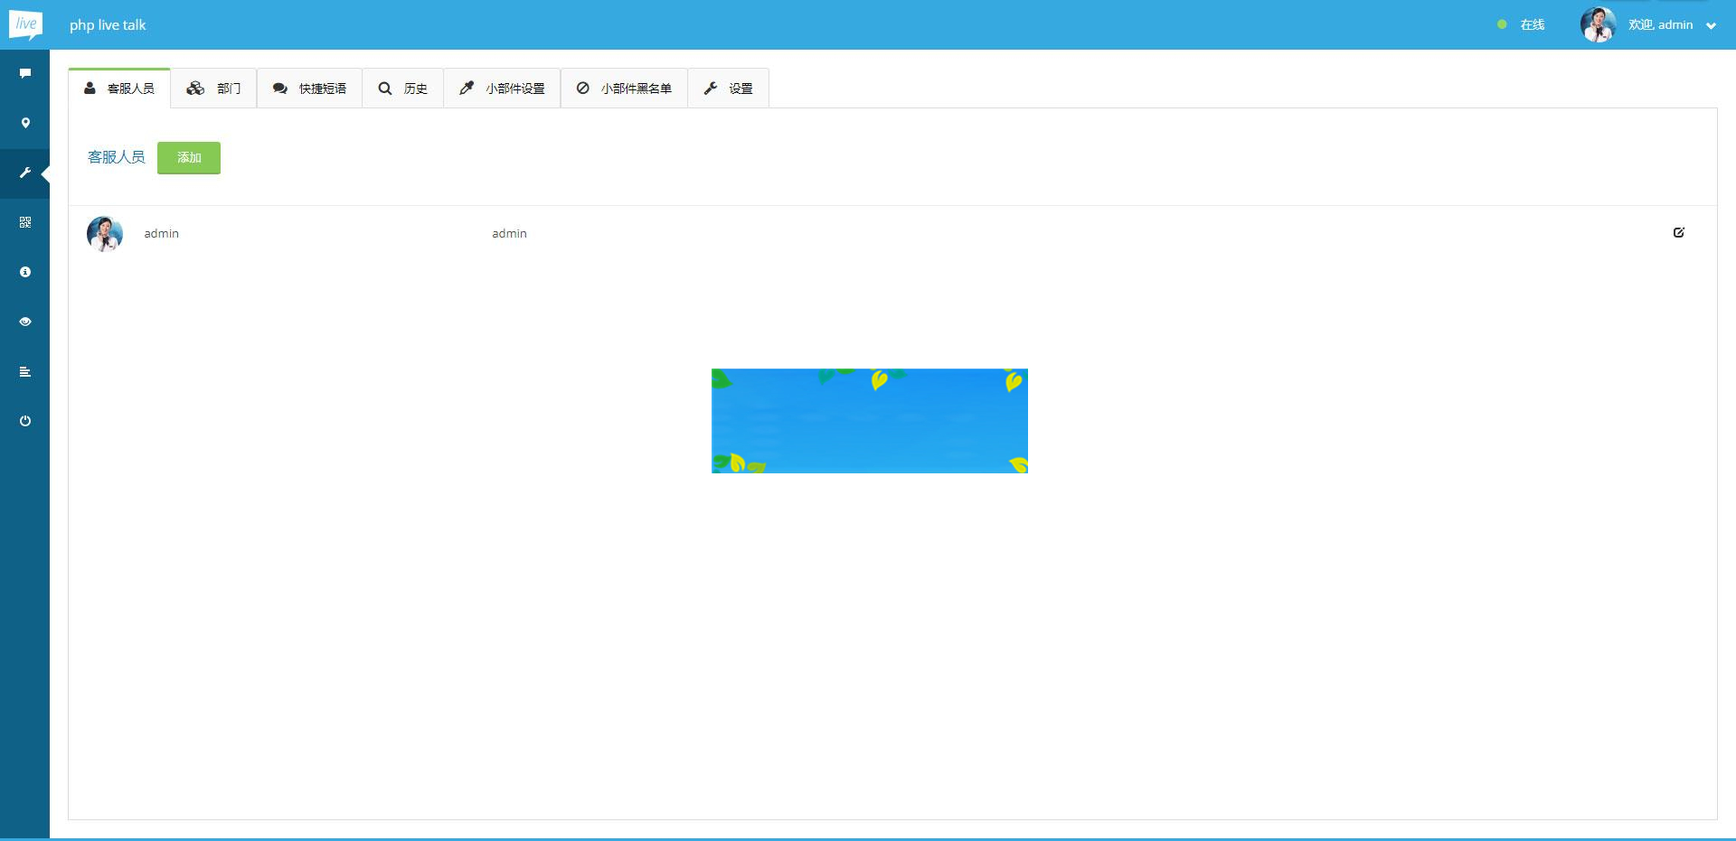1736x841 pixels.
Task: Switch to the 部门 tab
Action: coord(214,89)
